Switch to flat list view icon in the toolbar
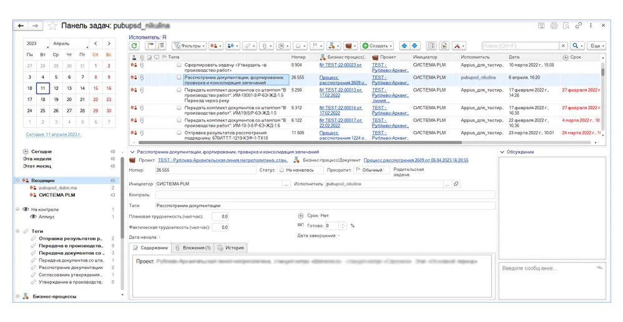Image resolution: width=623 pixels, height=322 pixels. click(151, 46)
